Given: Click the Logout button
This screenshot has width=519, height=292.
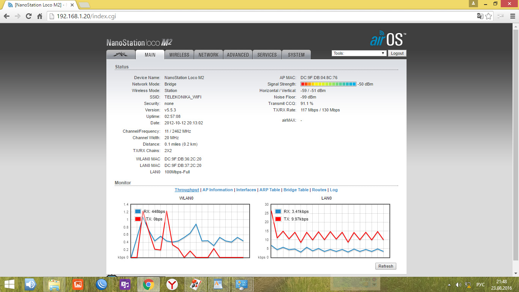Looking at the screenshot, I should 397,53.
